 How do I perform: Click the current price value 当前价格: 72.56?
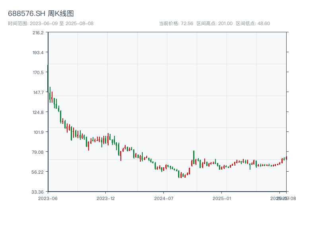pos(176,24)
